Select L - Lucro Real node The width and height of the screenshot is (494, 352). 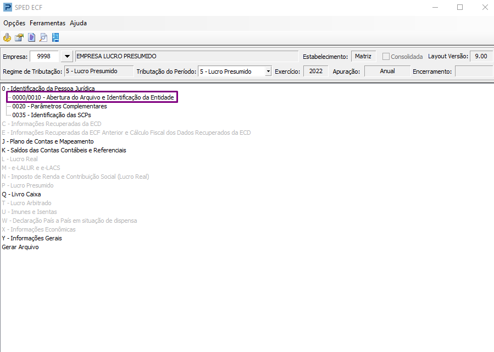[20, 159]
